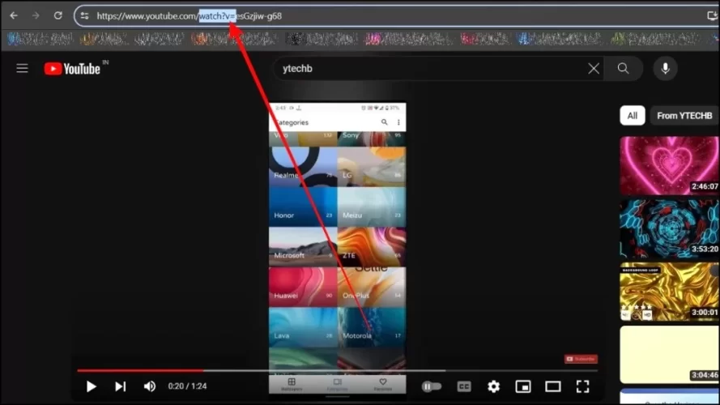The height and width of the screenshot is (405, 720).
Task: Mute the video with the speaker icon
Action: [149, 386]
